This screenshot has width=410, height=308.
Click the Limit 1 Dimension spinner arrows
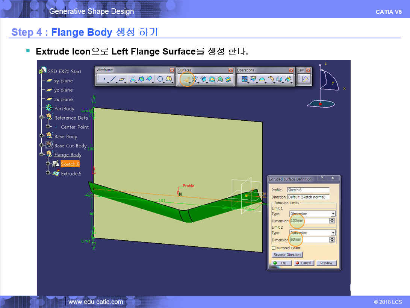coord(332,221)
